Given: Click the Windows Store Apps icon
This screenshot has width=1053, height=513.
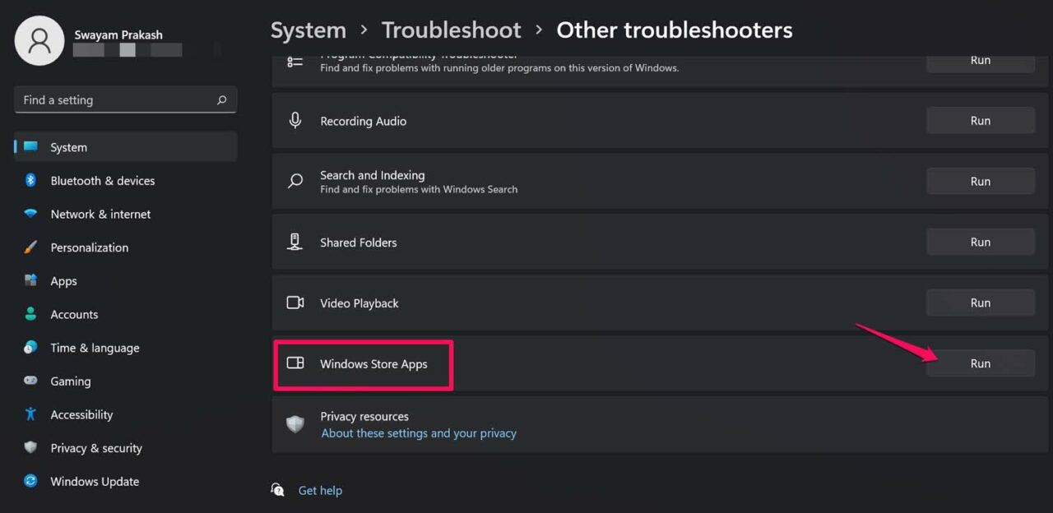Looking at the screenshot, I should (x=295, y=363).
